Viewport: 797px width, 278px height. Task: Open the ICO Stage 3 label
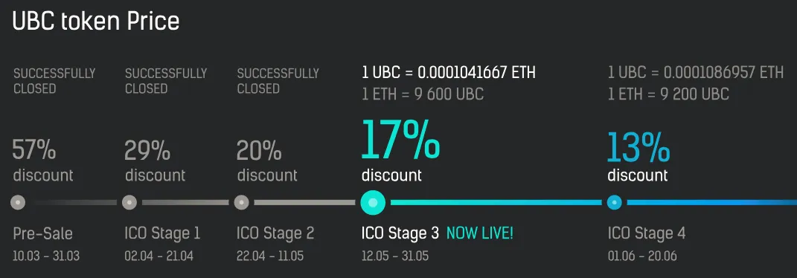400,233
